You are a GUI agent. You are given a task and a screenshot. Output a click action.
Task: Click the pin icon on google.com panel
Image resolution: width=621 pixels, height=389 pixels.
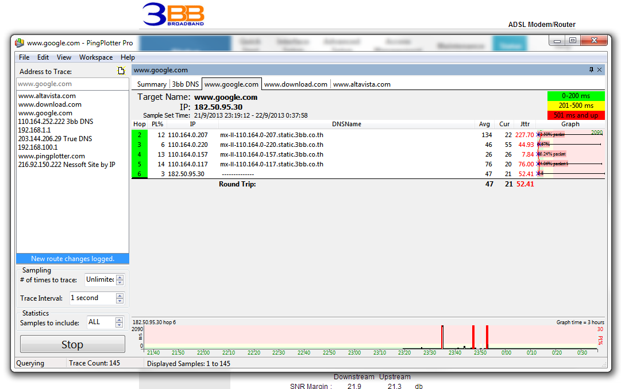tap(591, 69)
